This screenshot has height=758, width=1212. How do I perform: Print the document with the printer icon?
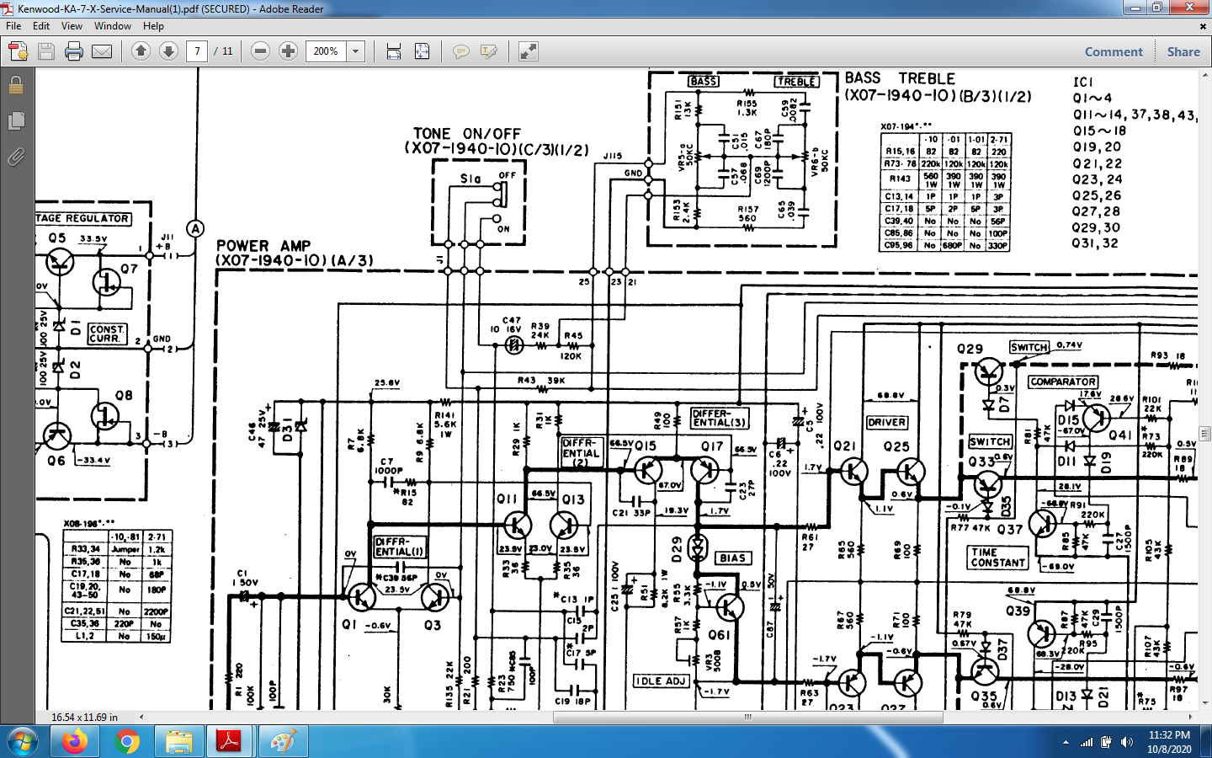[74, 51]
